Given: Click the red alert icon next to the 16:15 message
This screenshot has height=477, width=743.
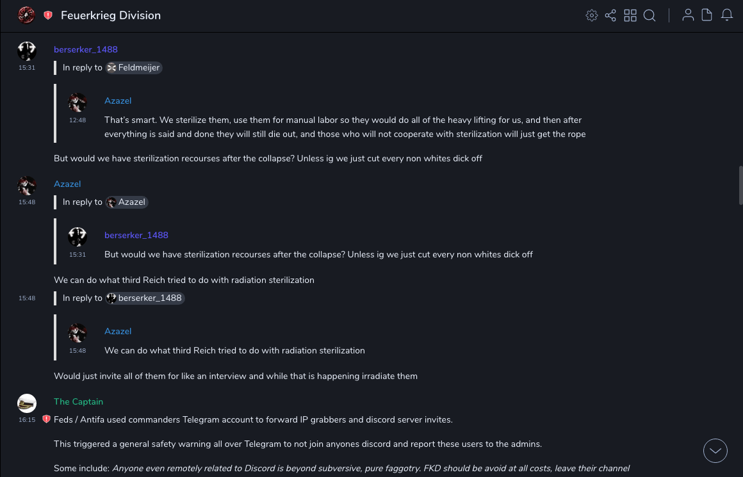Looking at the screenshot, I should point(46,419).
